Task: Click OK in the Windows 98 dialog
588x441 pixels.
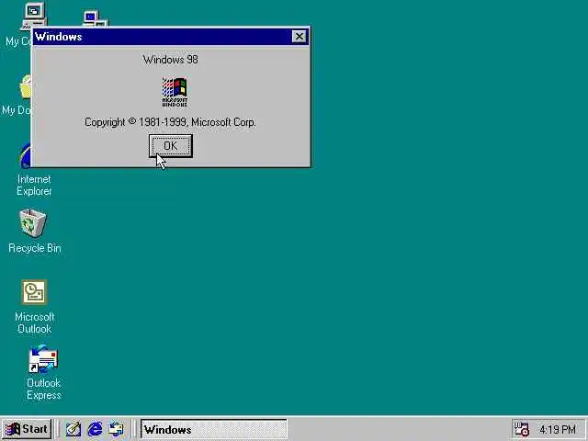Action: click(x=171, y=145)
